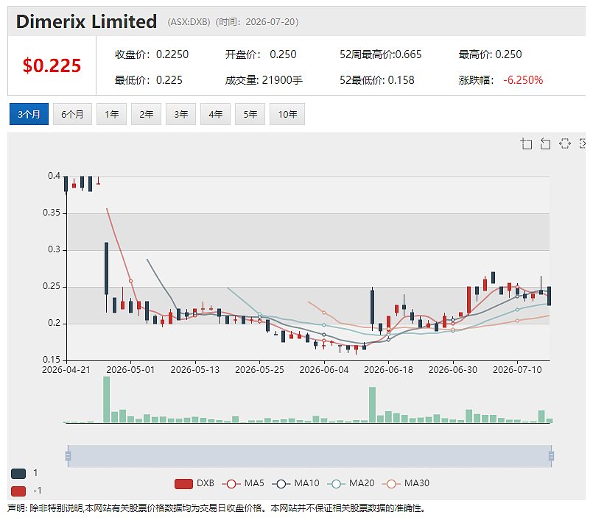Viewport: 593px width, 523px height.
Task: Click the Dimerix Limited title
Action: [x=86, y=21]
